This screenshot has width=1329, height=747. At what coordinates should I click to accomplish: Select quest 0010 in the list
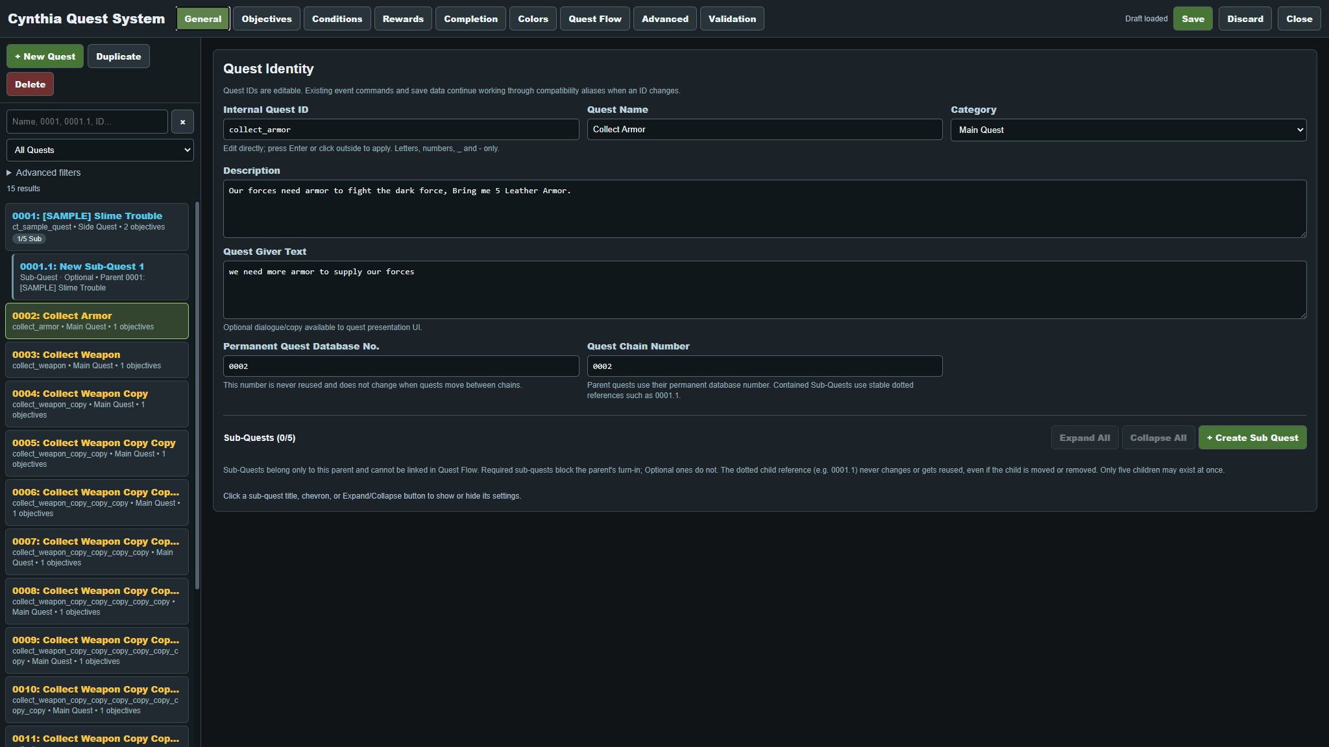[97, 700]
